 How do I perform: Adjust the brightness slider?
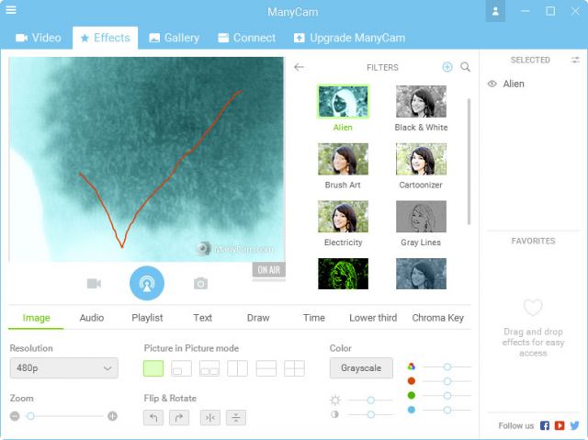coord(371,401)
